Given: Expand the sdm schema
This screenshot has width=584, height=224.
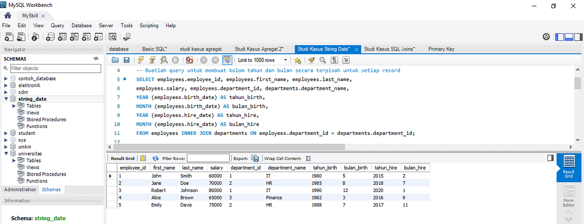Looking at the screenshot, I should coord(6,92).
